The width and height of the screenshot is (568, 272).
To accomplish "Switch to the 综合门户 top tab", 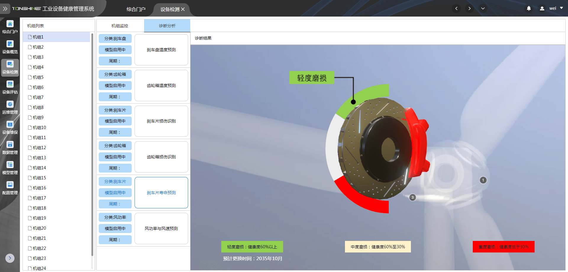I will click(x=136, y=9).
